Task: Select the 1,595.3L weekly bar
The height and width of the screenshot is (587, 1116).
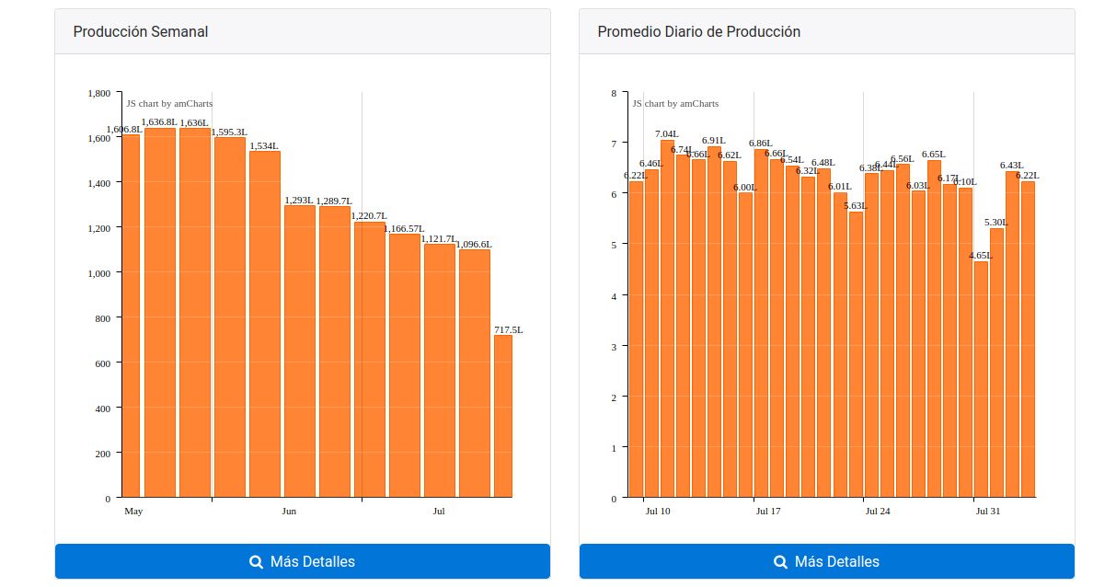Action: 230,317
